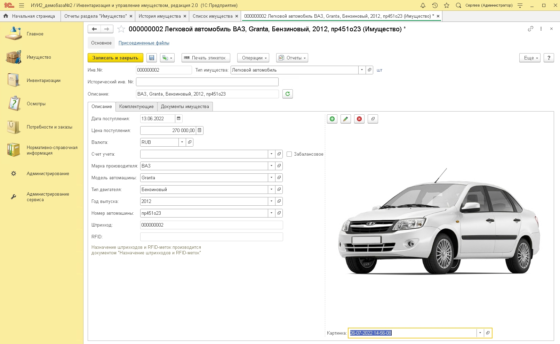Open the currency RUB record icon
The image size is (560, 344).
[190, 142]
